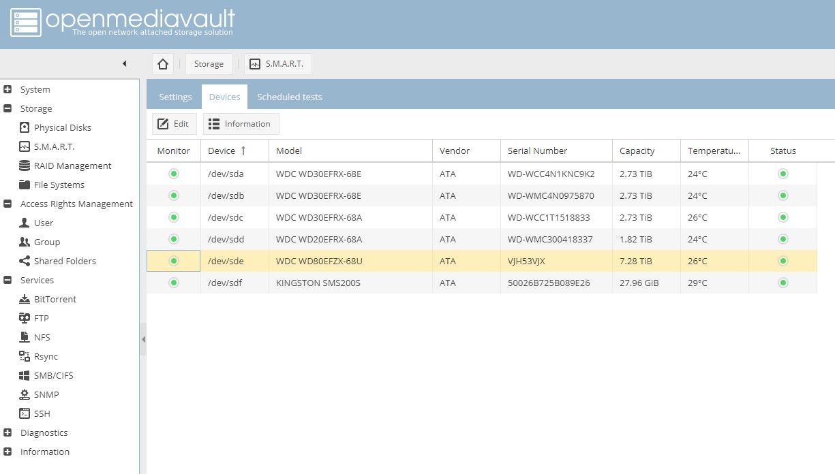Select the Devices tab
Screen dimensions: 835x474
coord(224,97)
